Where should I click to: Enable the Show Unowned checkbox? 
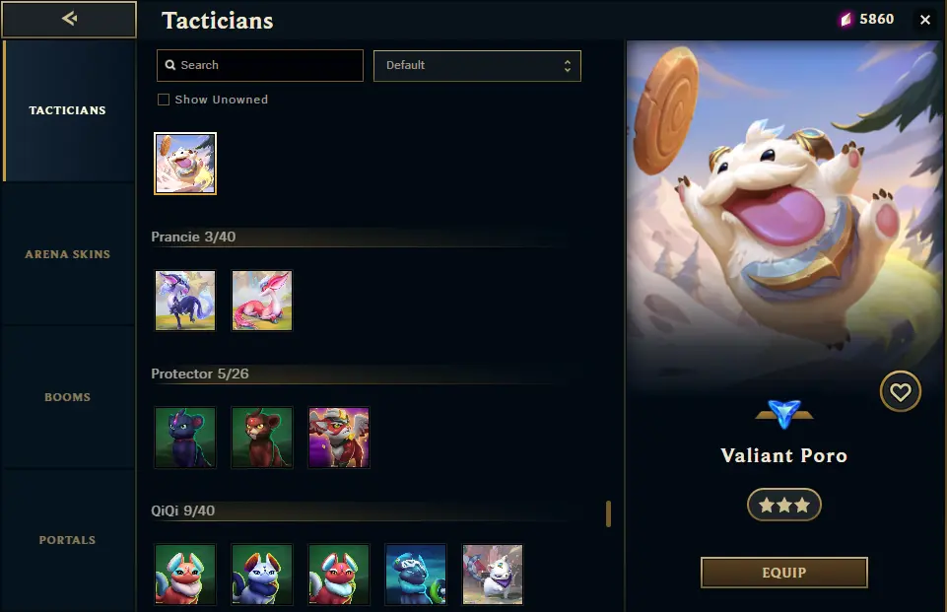163,100
